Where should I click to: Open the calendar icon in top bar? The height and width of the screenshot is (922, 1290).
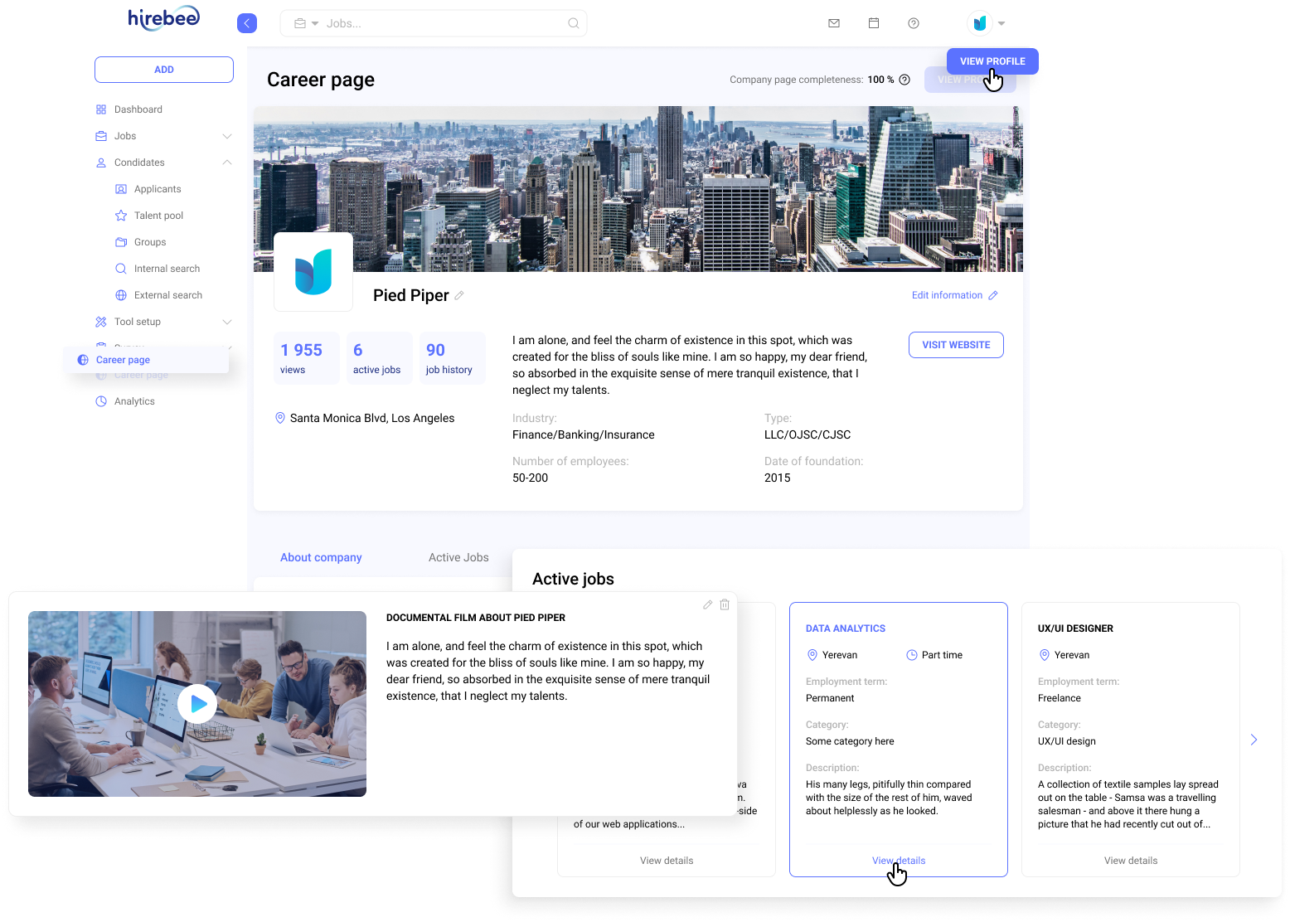coord(873,23)
